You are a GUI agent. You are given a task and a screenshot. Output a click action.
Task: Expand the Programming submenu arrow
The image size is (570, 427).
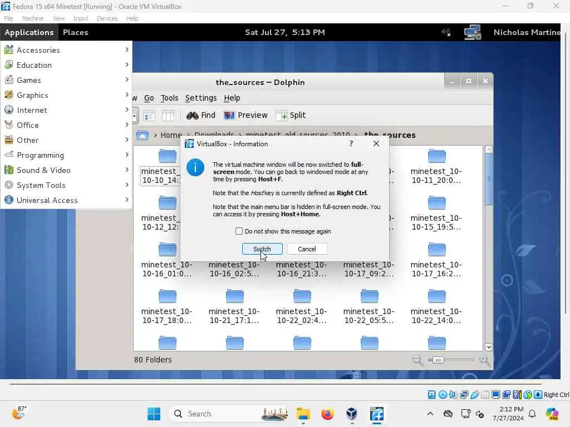point(127,155)
